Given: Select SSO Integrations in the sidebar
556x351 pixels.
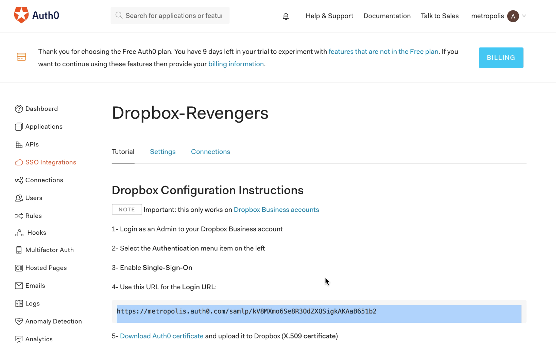Looking at the screenshot, I should coord(51,162).
